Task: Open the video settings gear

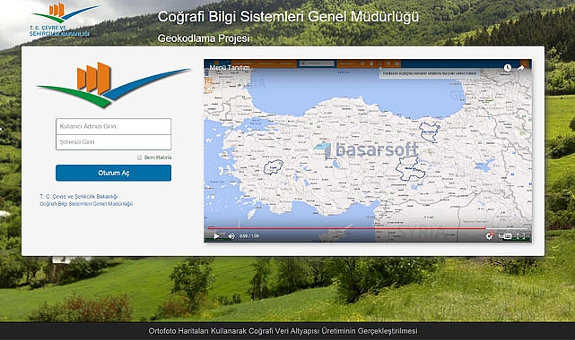Action: [x=490, y=236]
